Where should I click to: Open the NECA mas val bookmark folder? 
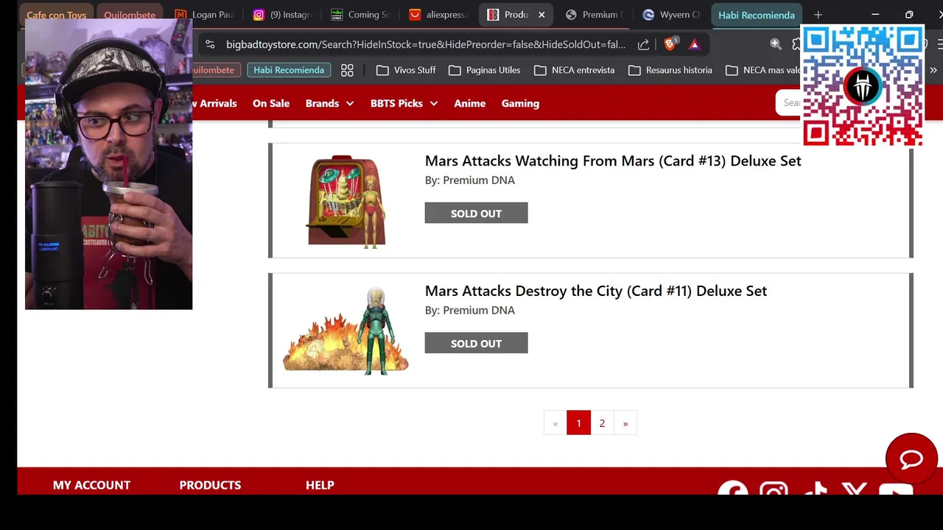click(763, 70)
